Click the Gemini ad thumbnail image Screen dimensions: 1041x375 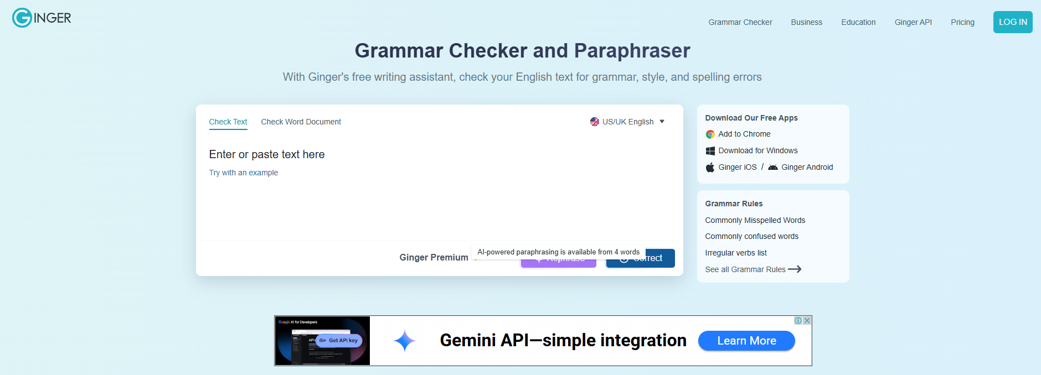[x=322, y=341]
